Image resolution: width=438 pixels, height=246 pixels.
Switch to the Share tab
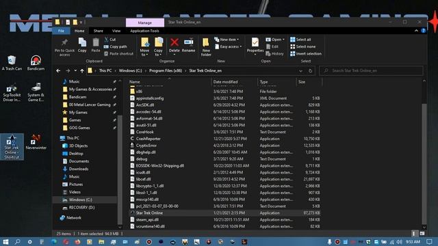99,31
